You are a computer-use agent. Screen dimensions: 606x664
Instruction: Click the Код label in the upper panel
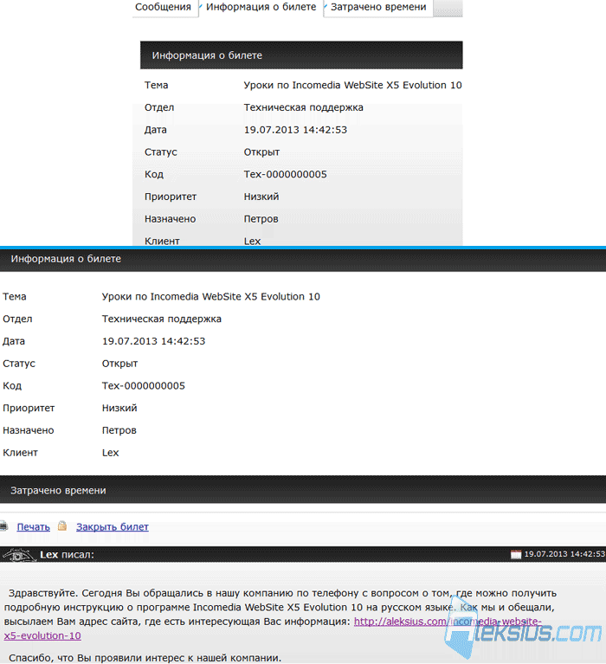(154, 175)
